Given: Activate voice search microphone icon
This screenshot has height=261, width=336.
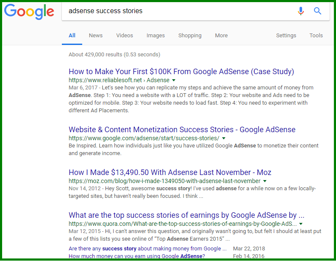Looking at the screenshot, I should [x=301, y=11].
